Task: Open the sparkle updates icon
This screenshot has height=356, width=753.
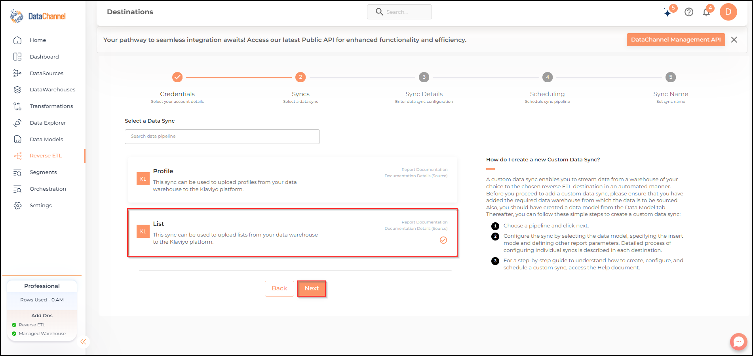Action: point(668,13)
